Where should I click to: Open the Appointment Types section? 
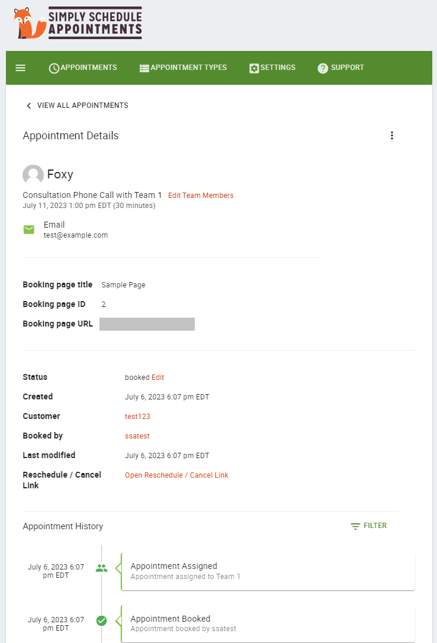(x=188, y=68)
